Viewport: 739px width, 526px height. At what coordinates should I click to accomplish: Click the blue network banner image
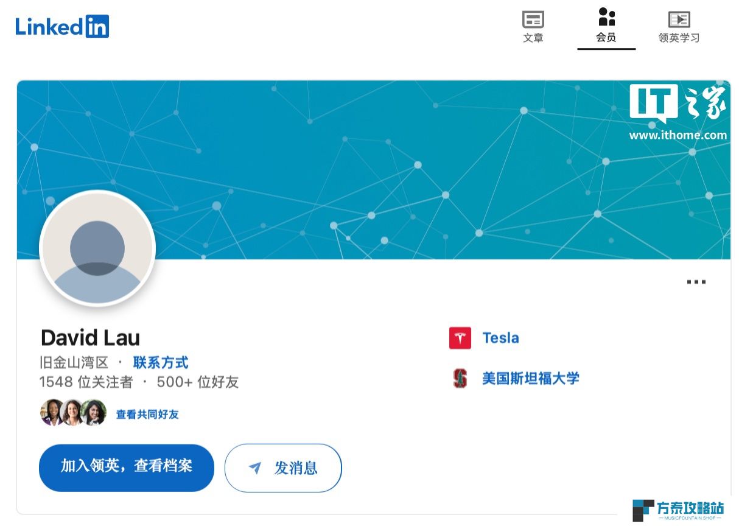pyautogui.click(x=374, y=170)
